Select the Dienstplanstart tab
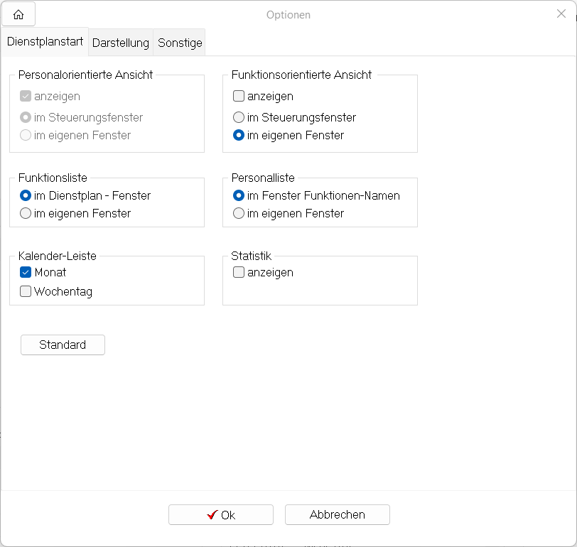This screenshot has width=577, height=547. click(45, 42)
